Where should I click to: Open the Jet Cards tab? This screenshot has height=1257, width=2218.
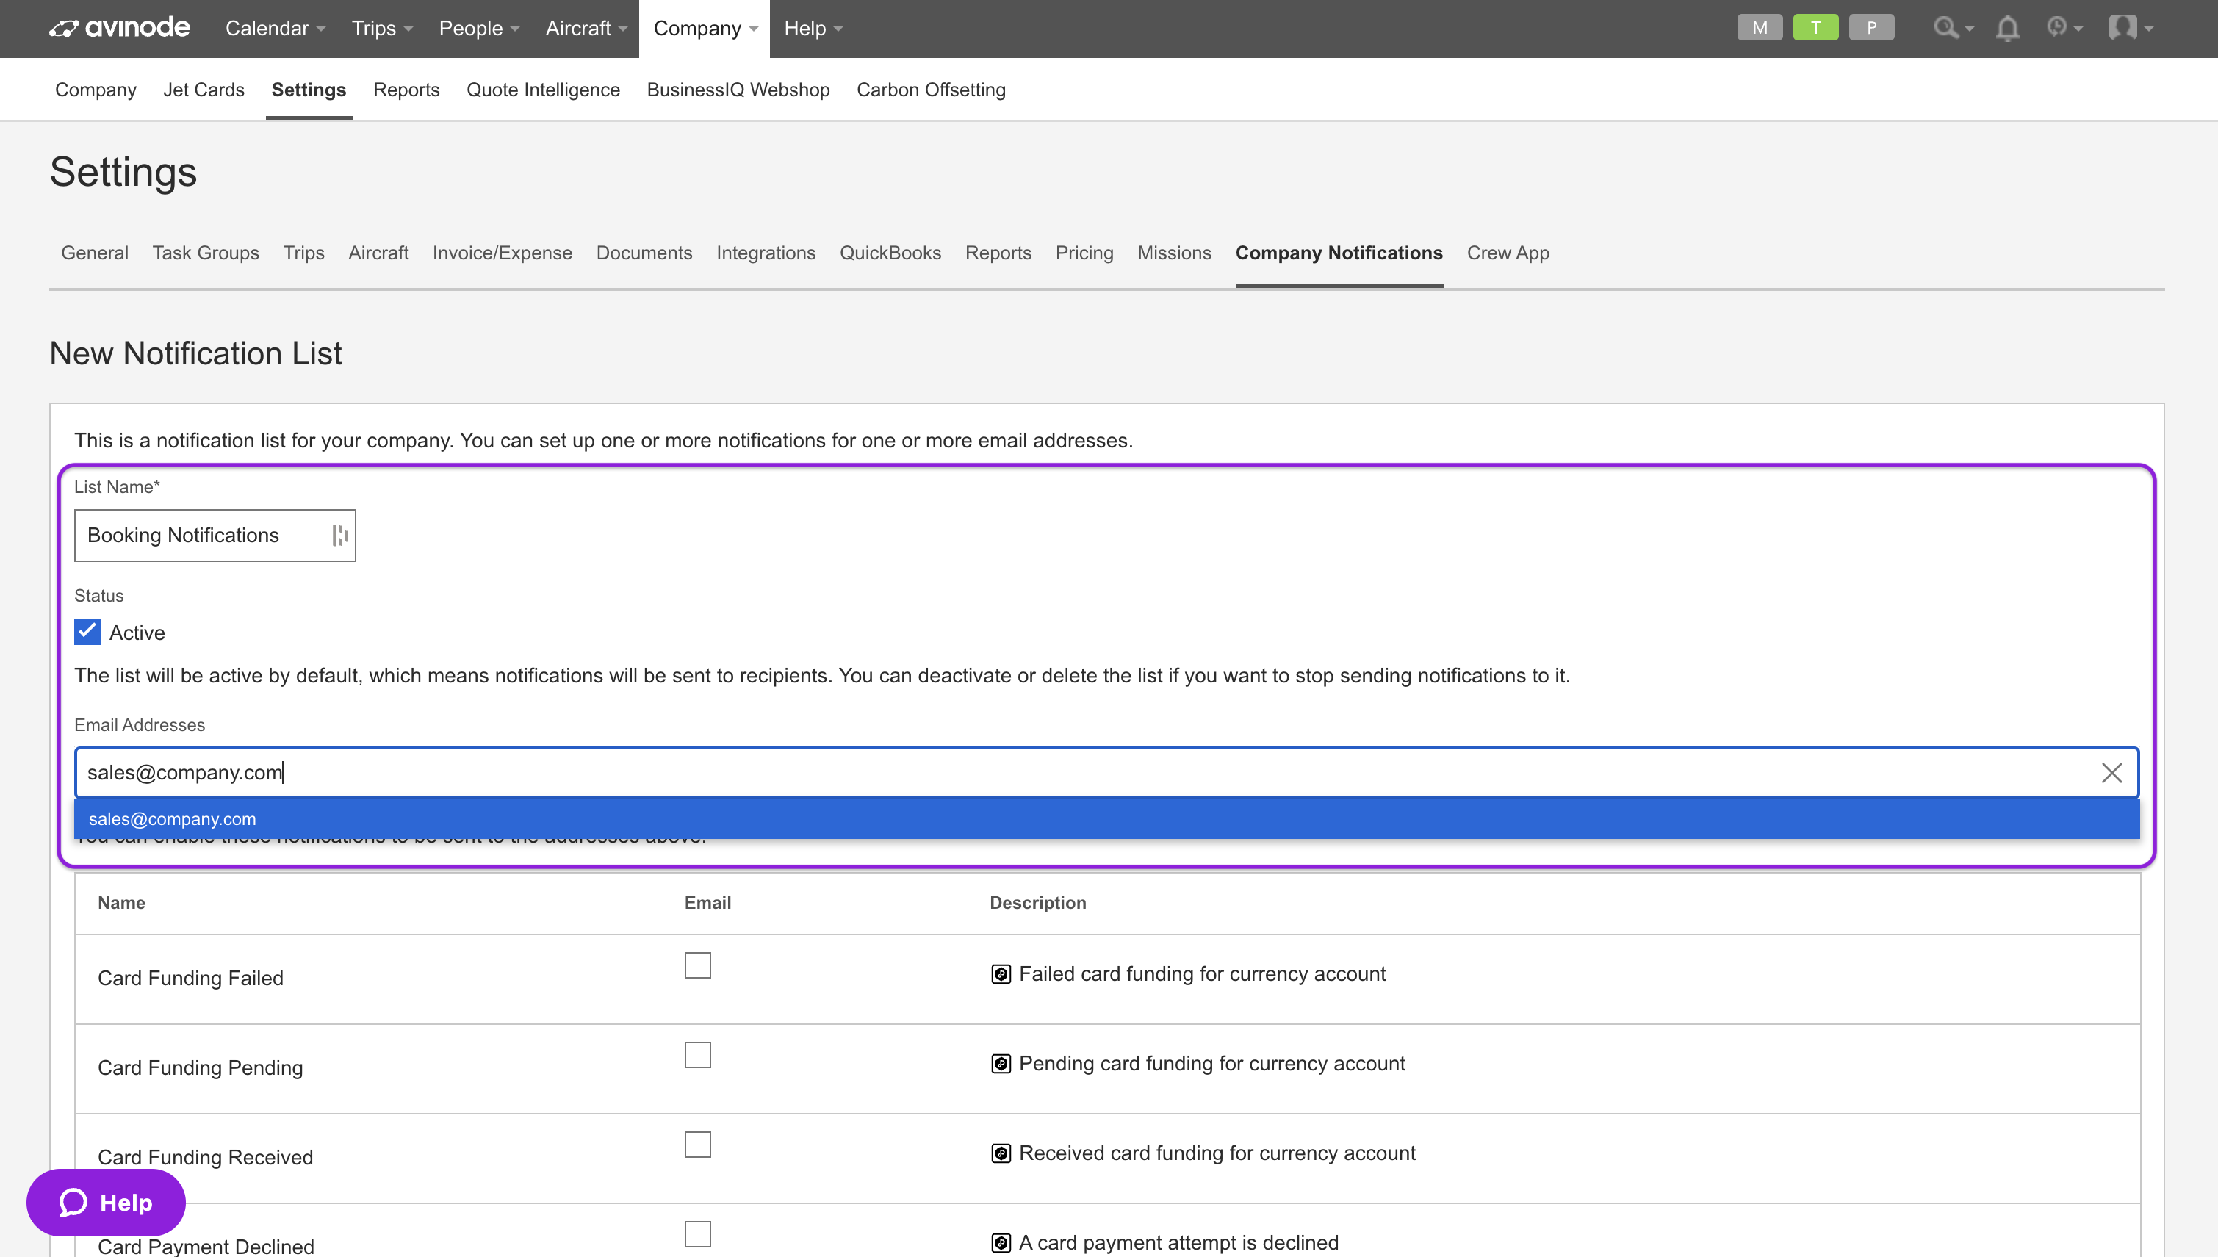(x=204, y=90)
